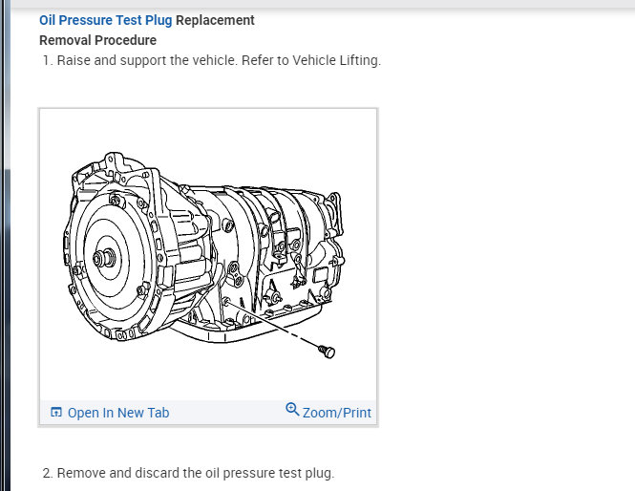Open the Oil Pressure Test Plug link

pyautogui.click(x=105, y=20)
